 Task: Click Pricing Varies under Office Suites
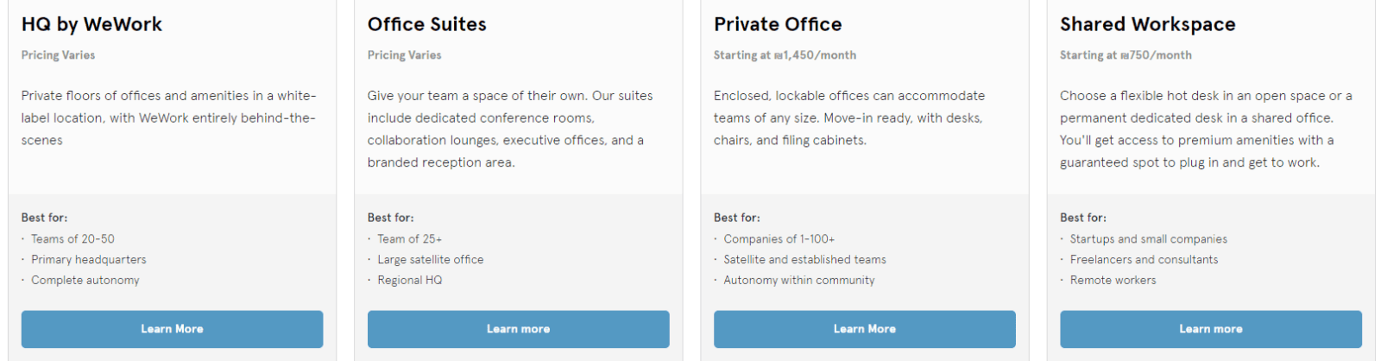(404, 55)
